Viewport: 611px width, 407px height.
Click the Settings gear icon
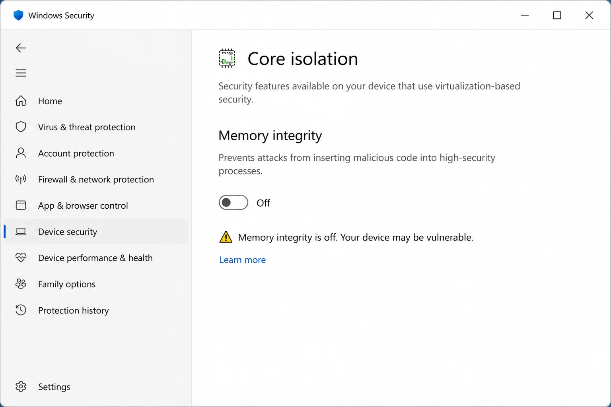click(21, 386)
